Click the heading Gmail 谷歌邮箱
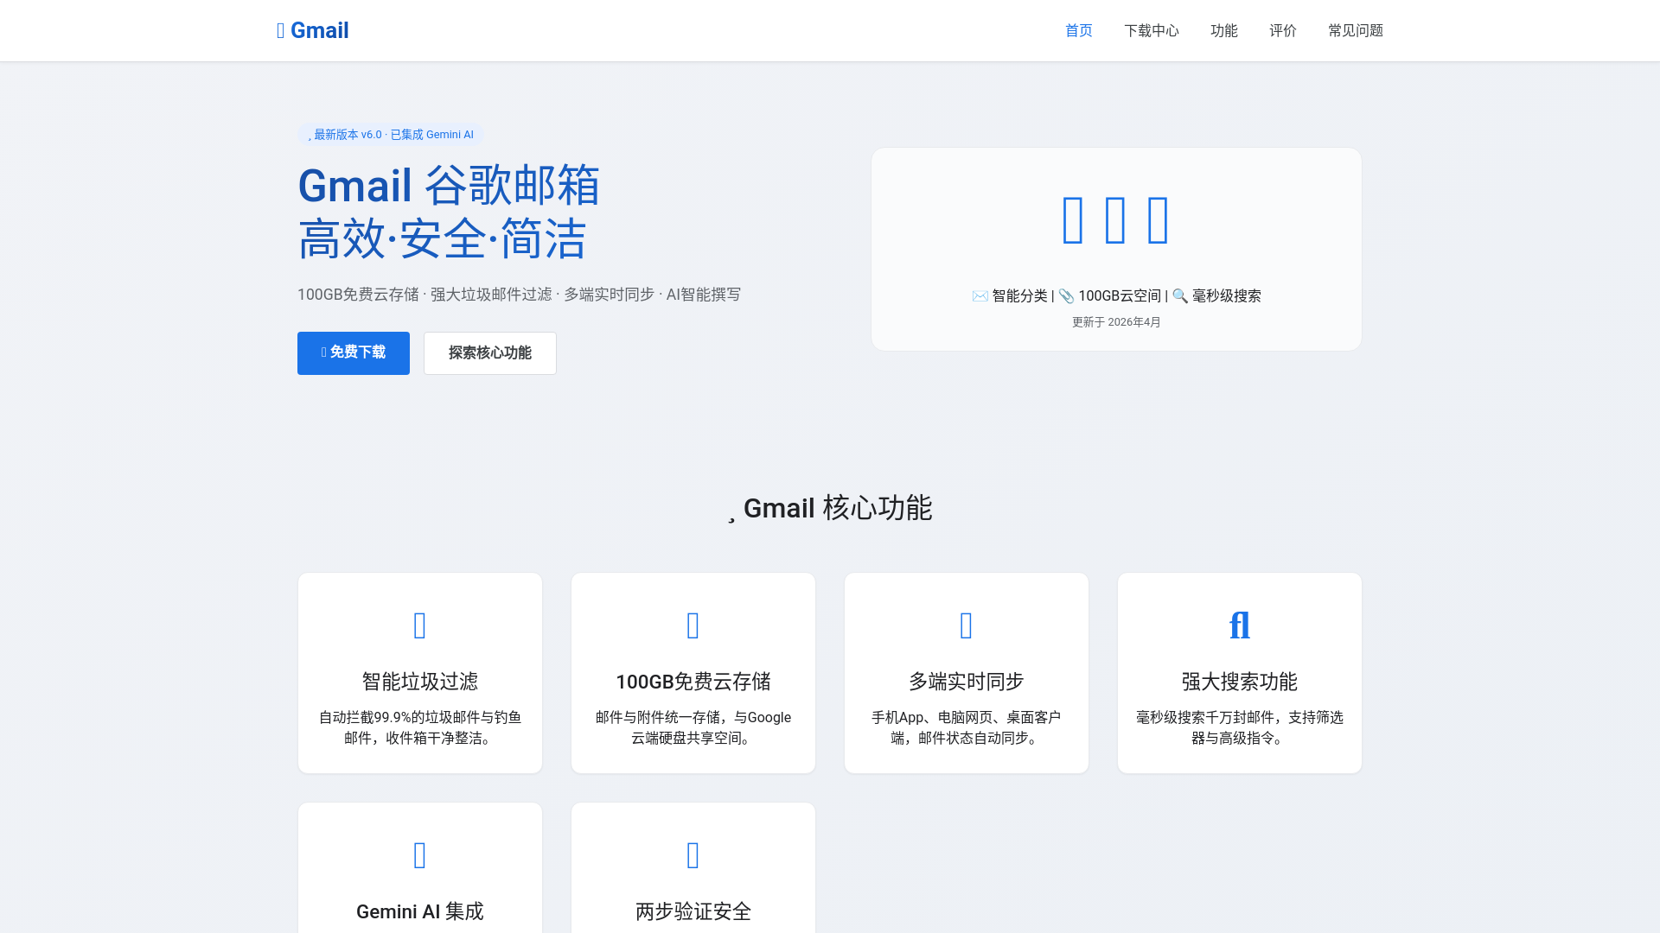Screen dimensions: 1660x933 click(x=449, y=185)
